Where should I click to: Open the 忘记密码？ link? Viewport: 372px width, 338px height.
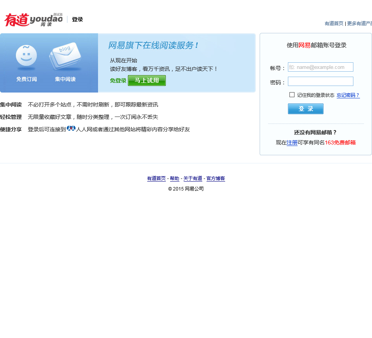(348, 95)
